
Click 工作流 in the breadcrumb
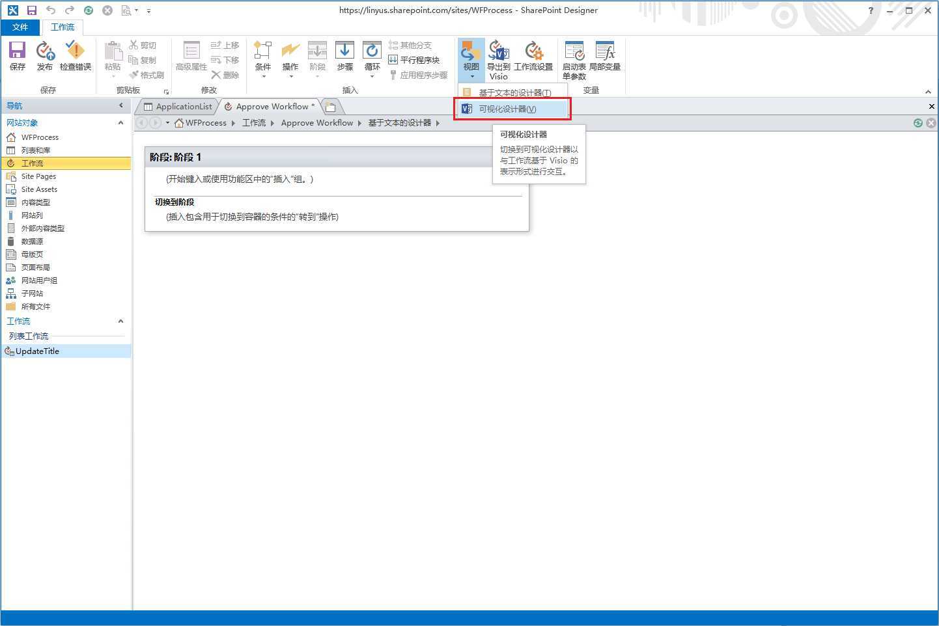click(254, 123)
